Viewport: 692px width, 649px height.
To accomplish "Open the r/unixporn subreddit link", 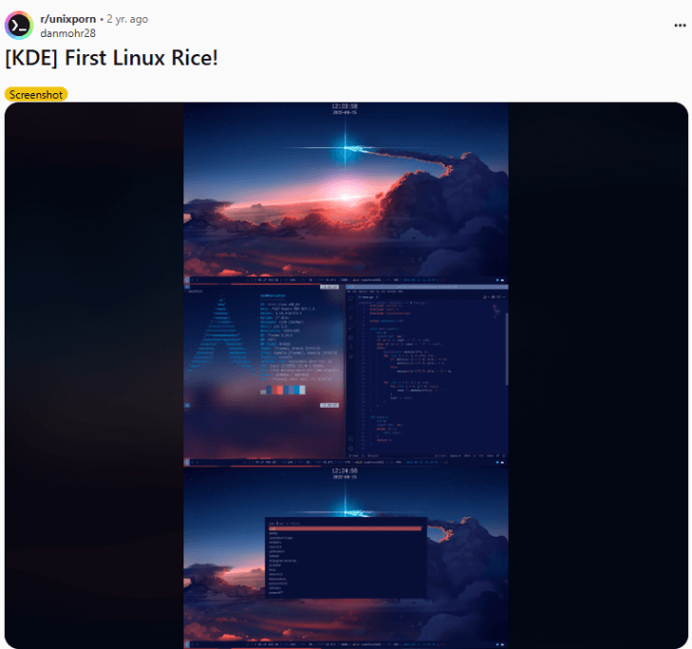I will tap(68, 19).
